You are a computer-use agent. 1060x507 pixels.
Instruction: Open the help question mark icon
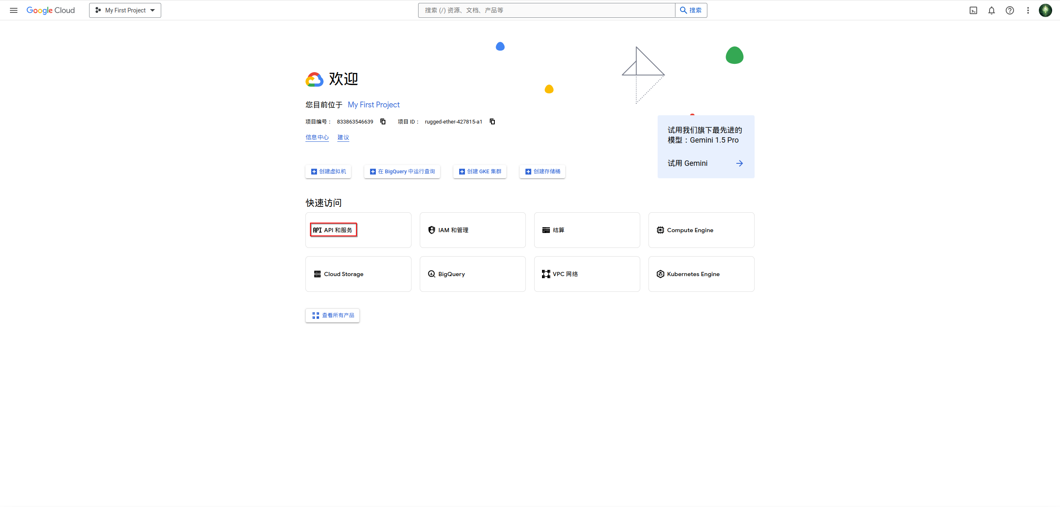coord(1010,10)
